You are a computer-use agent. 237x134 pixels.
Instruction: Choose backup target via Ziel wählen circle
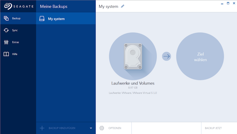[200, 56]
